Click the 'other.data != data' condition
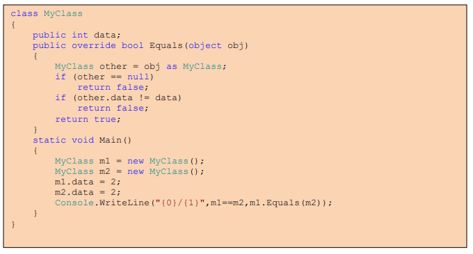This screenshot has height=254, width=473. pos(127,97)
